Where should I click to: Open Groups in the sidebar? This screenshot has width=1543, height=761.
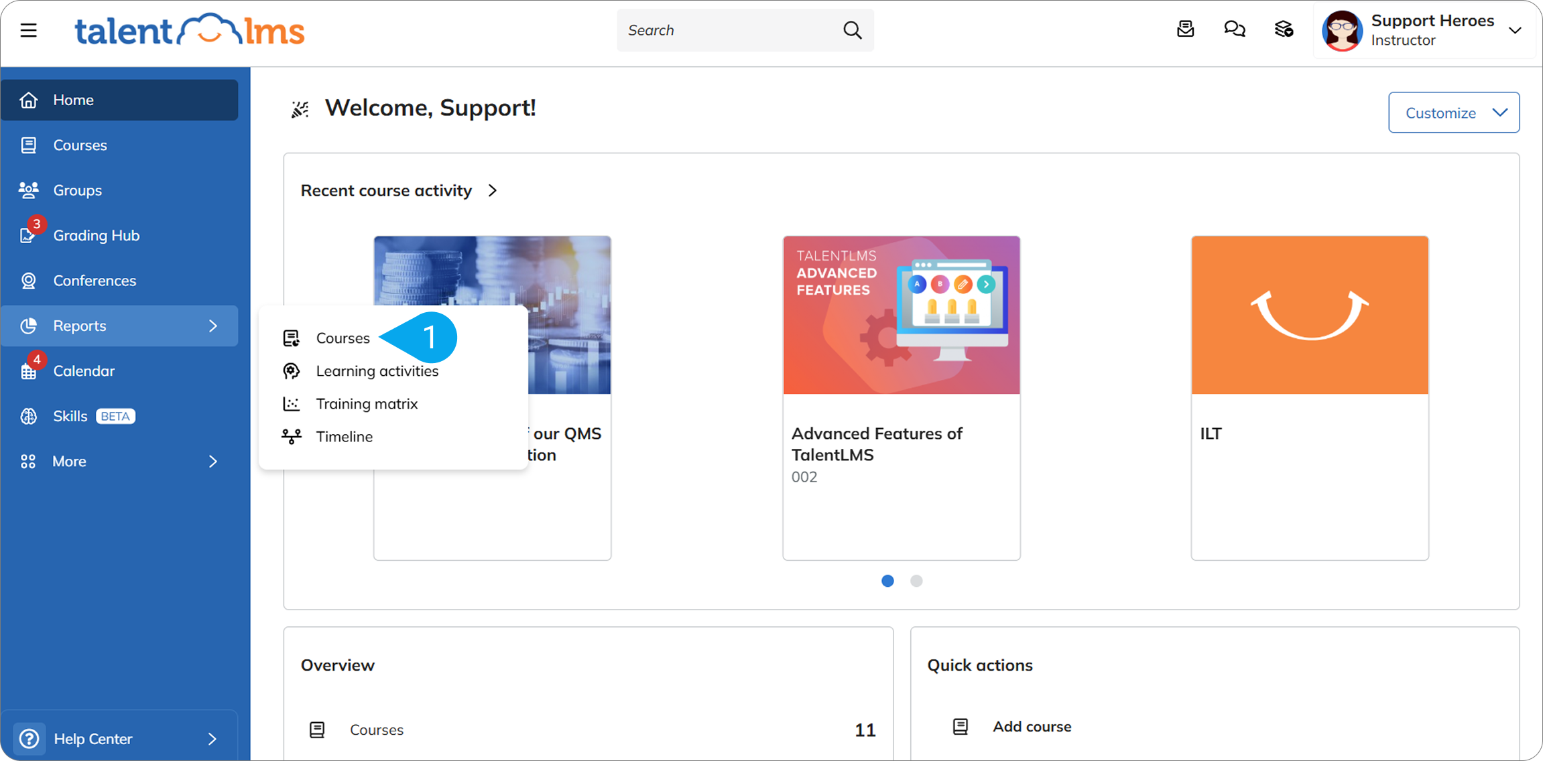click(119, 190)
